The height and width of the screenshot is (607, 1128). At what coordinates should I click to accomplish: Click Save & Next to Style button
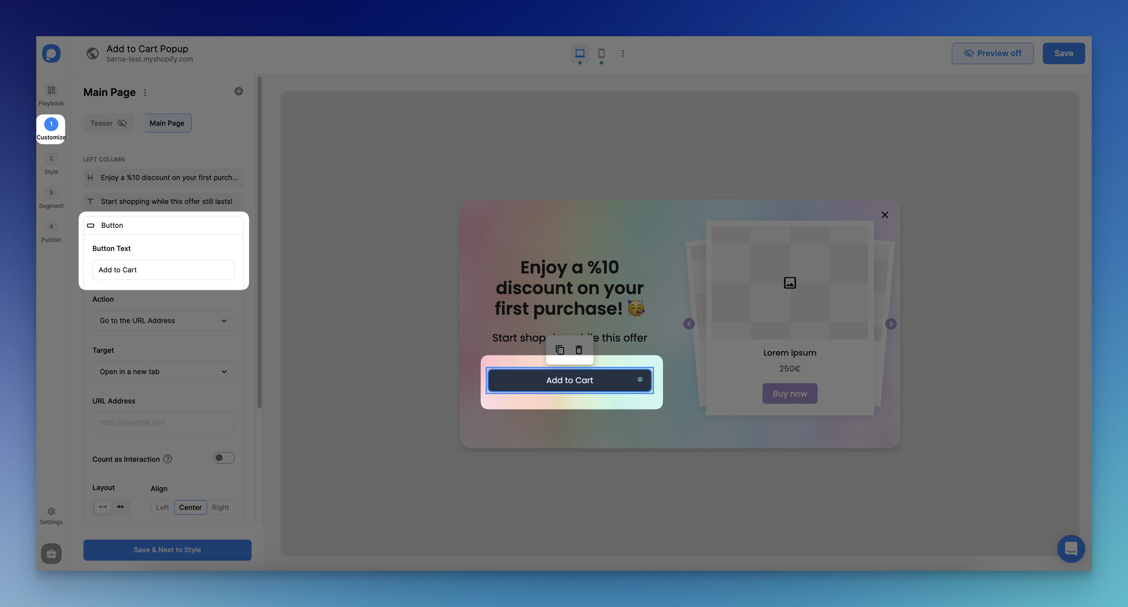point(167,549)
